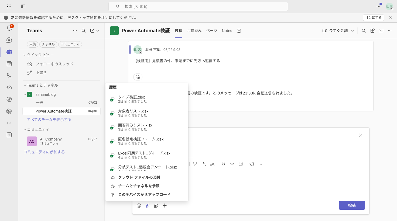Image resolution: width=397 pixels, height=221 pixels.
Task: Click the attach file paperclip
Action: (x=148, y=206)
